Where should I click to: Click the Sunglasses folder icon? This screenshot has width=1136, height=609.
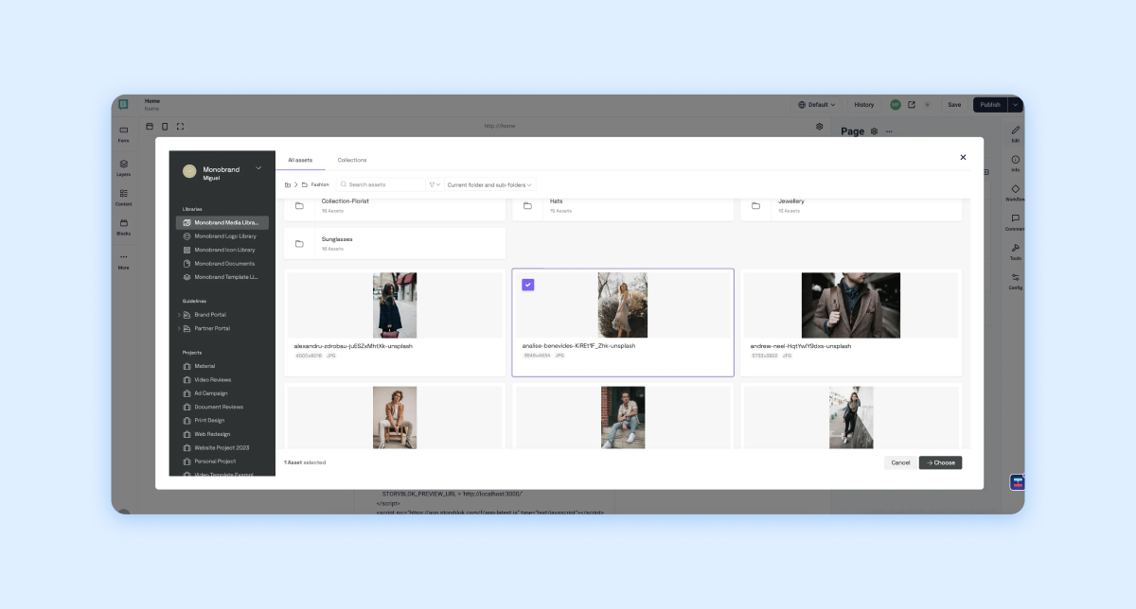point(299,243)
